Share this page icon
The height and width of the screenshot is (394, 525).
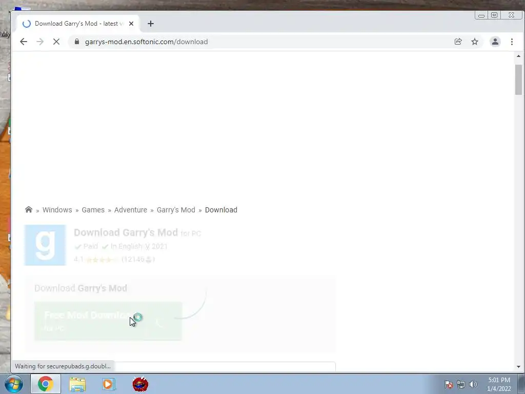tap(458, 42)
